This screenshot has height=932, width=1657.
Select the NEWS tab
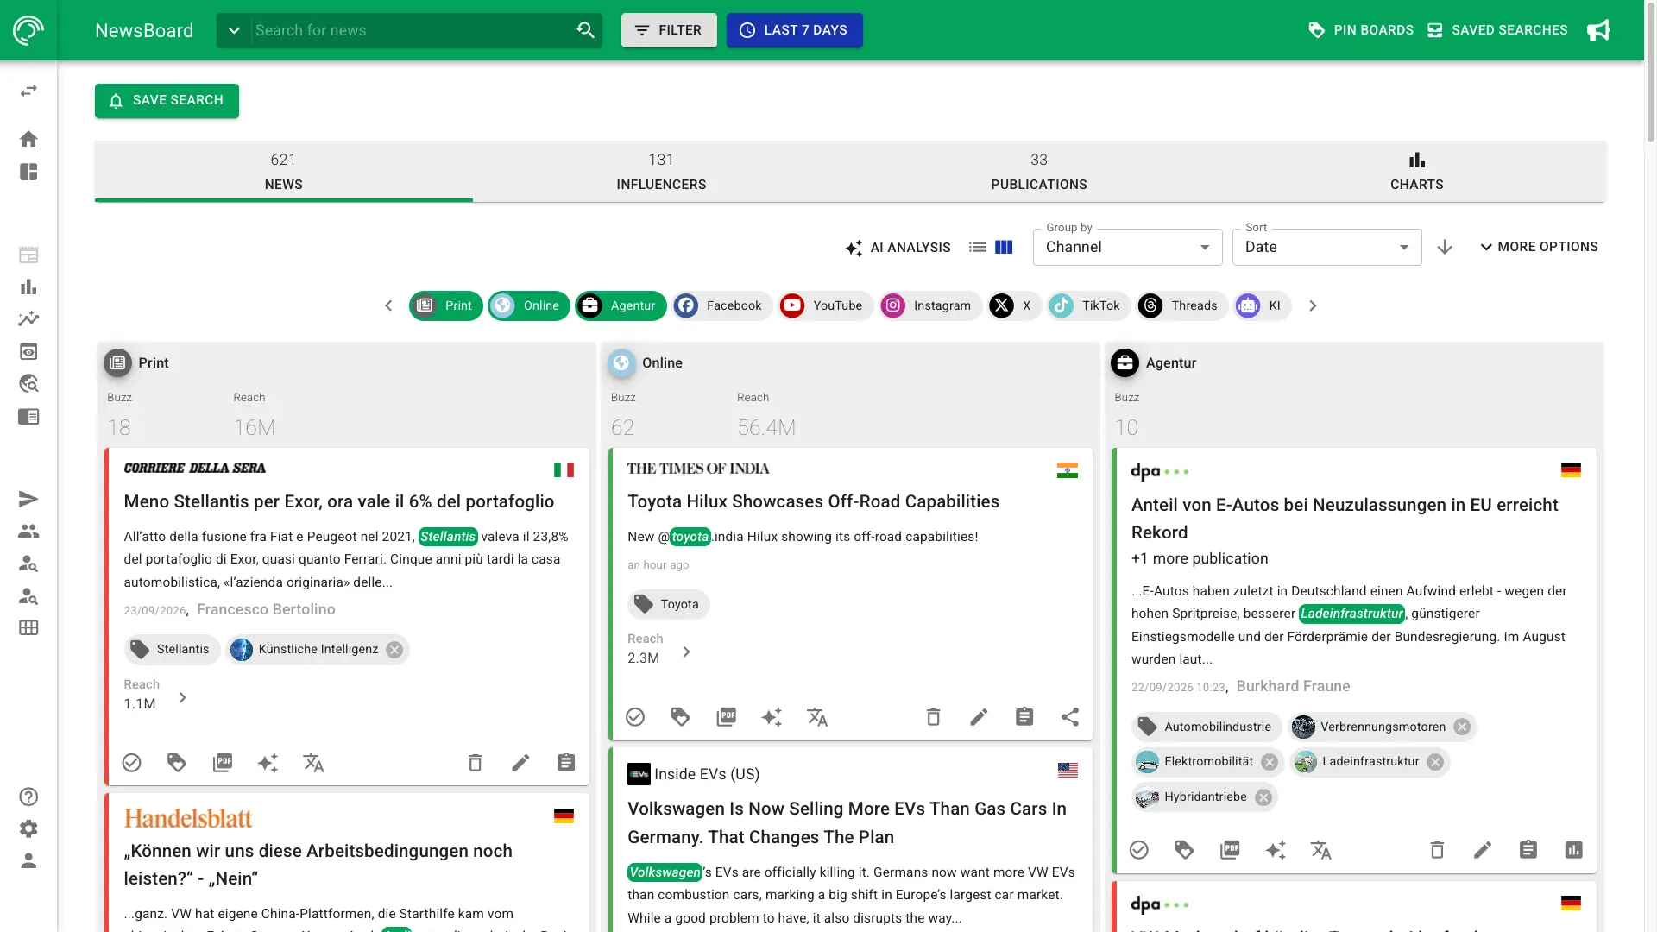284,172
